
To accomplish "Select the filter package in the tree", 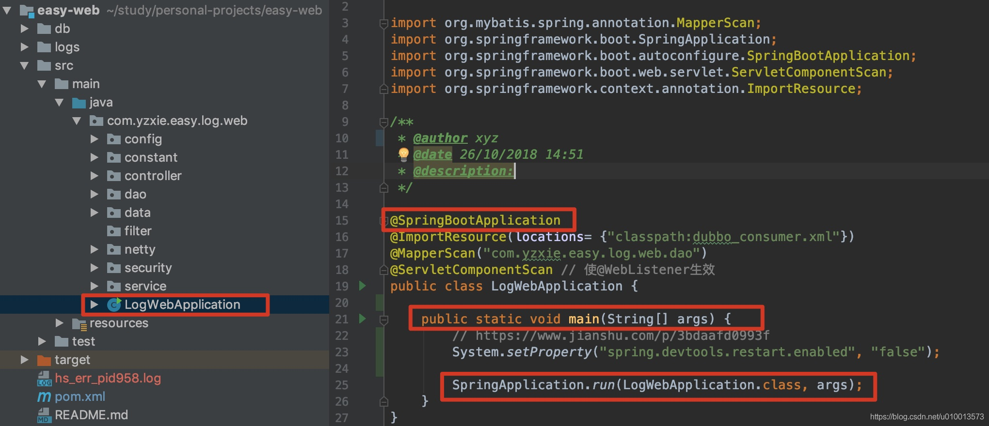I will (x=138, y=231).
